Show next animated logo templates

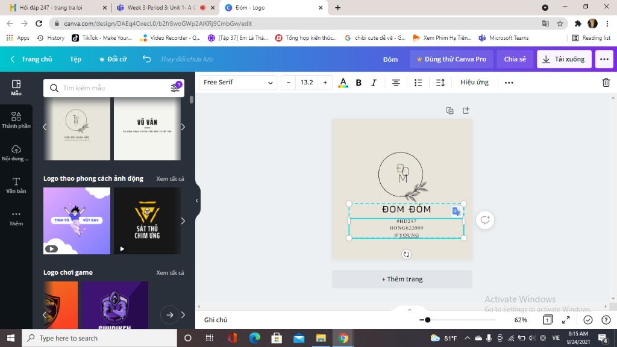pyautogui.click(x=183, y=220)
